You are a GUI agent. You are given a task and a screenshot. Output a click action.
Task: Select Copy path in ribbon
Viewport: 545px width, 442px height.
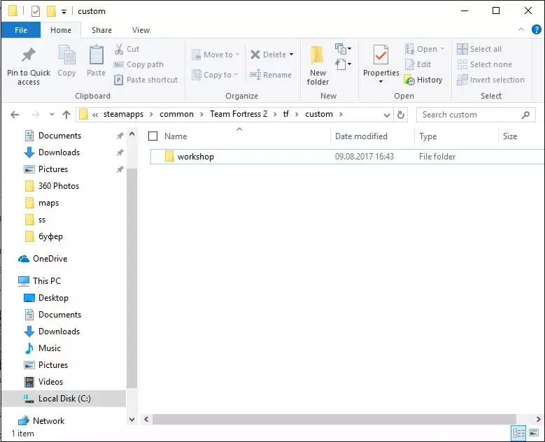pyautogui.click(x=139, y=64)
